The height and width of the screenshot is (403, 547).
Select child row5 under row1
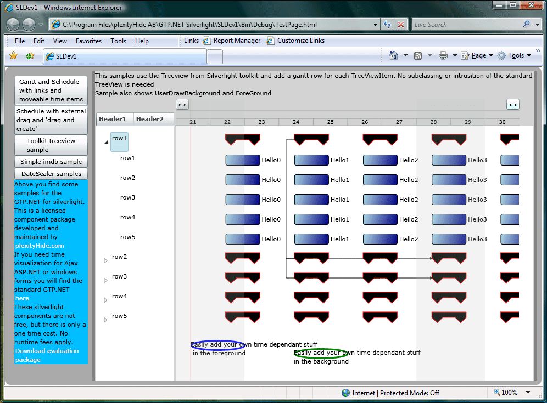[x=127, y=237]
